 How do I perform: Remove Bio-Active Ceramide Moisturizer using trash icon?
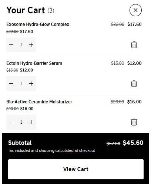point(134,122)
